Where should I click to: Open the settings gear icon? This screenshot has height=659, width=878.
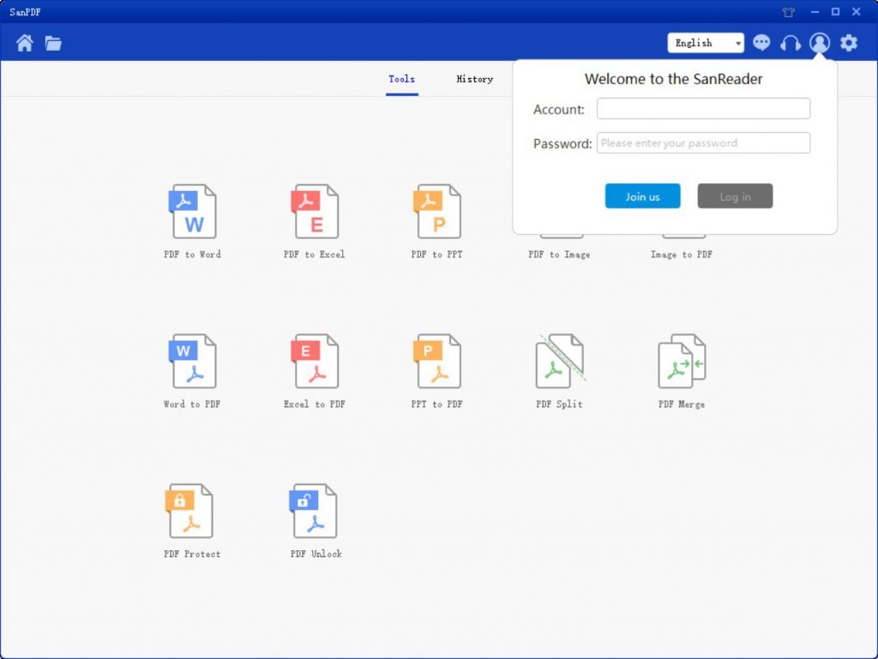849,43
